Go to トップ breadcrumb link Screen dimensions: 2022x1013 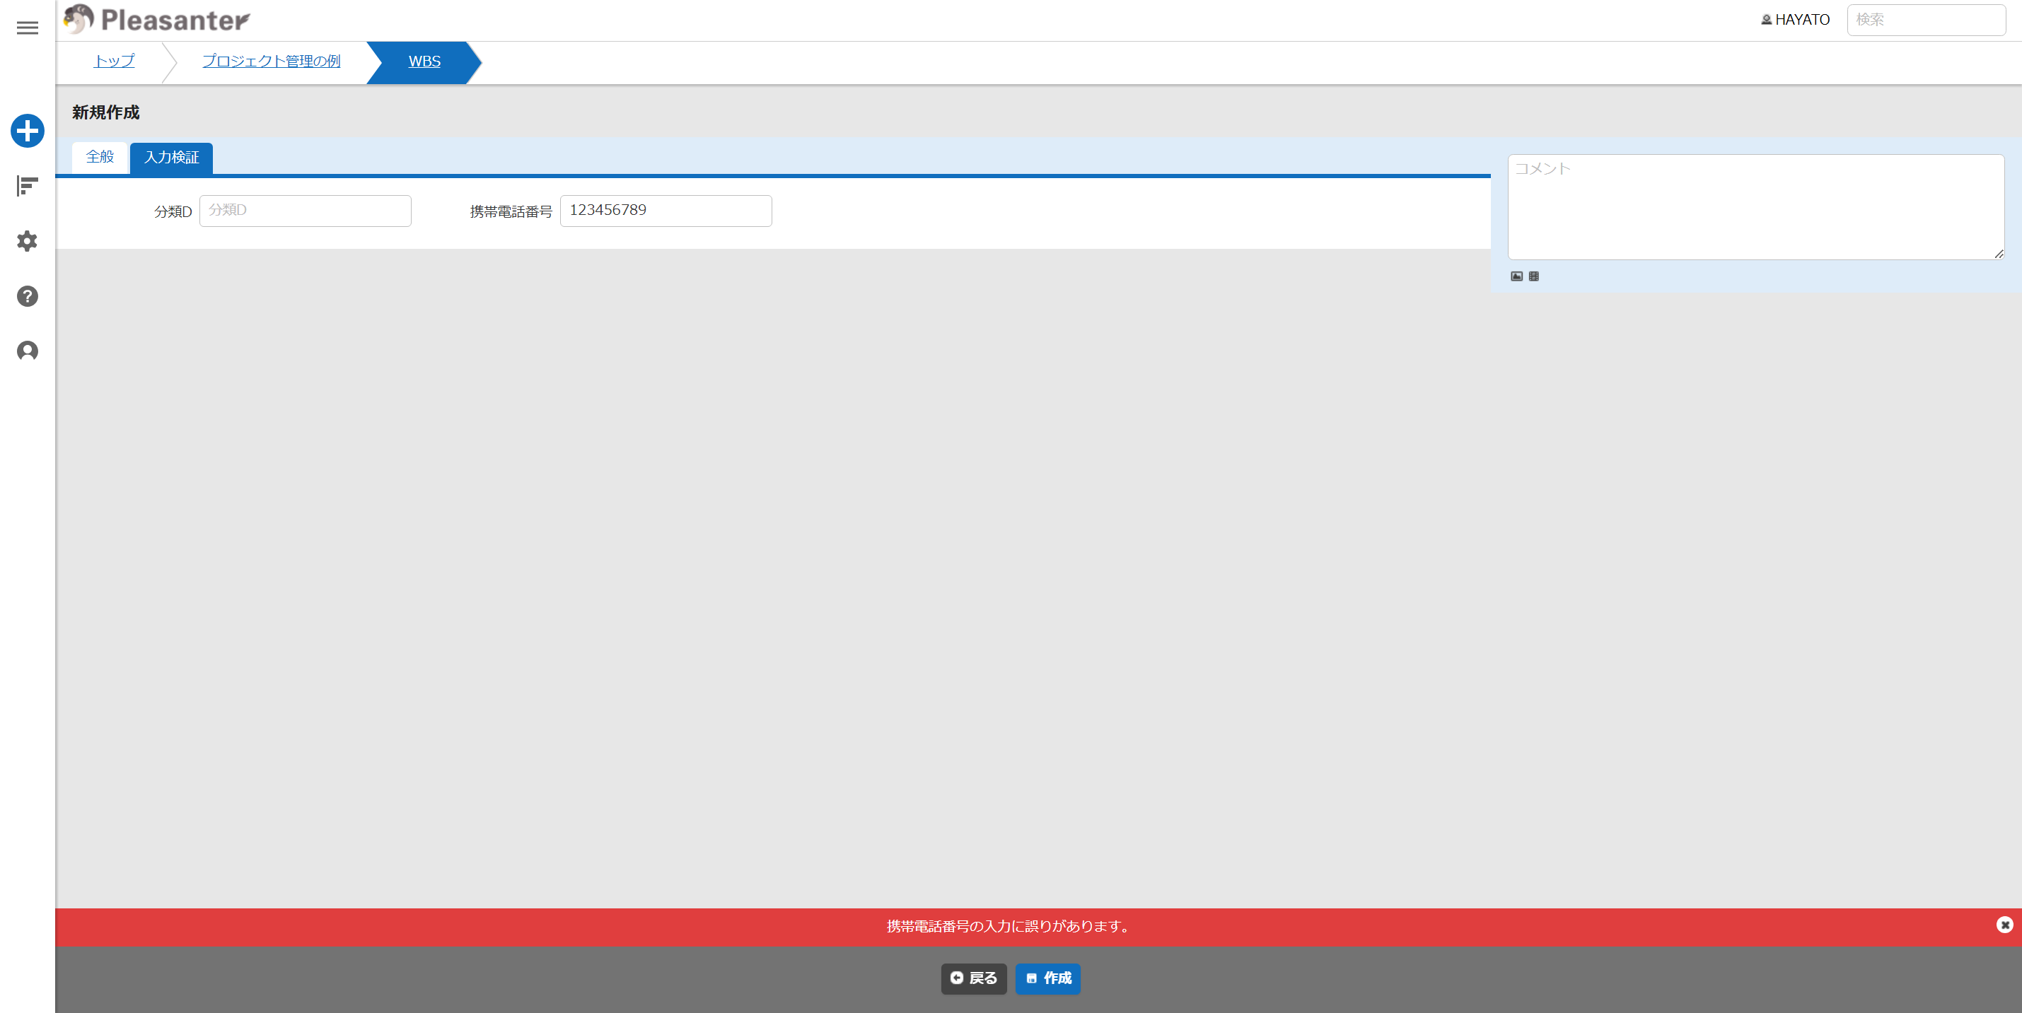(x=114, y=62)
